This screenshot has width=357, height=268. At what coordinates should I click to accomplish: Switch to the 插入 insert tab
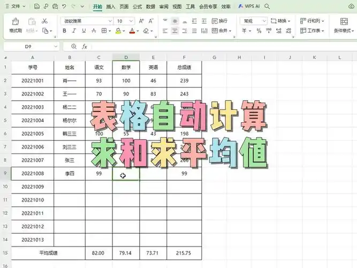pyautogui.click(x=111, y=6)
